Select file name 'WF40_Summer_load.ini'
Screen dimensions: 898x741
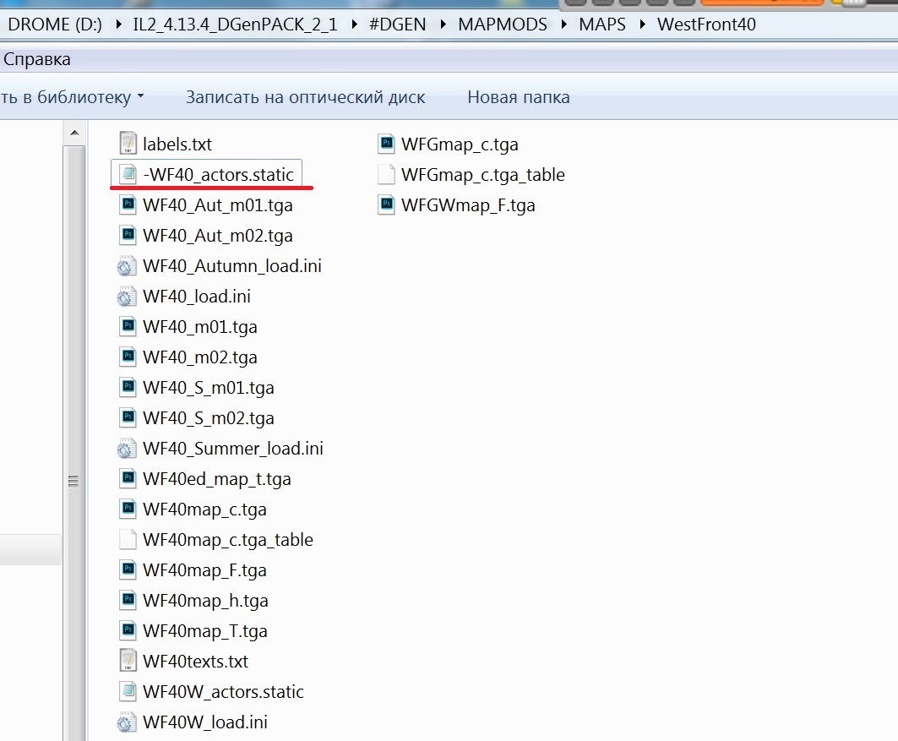tap(233, 449)
